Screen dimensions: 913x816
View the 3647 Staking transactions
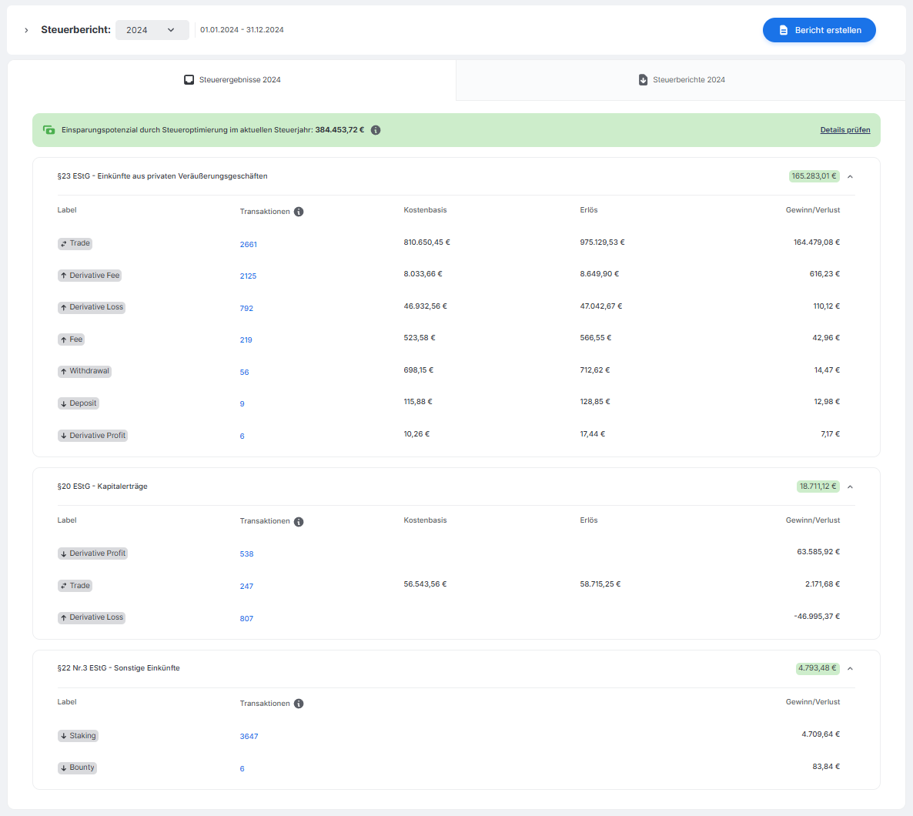click(x=249, y=737)
